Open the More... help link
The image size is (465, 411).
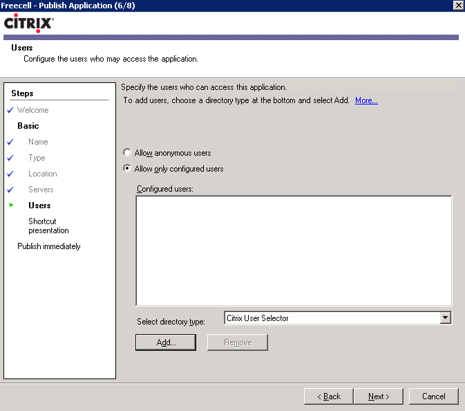[x=366, y=100]
